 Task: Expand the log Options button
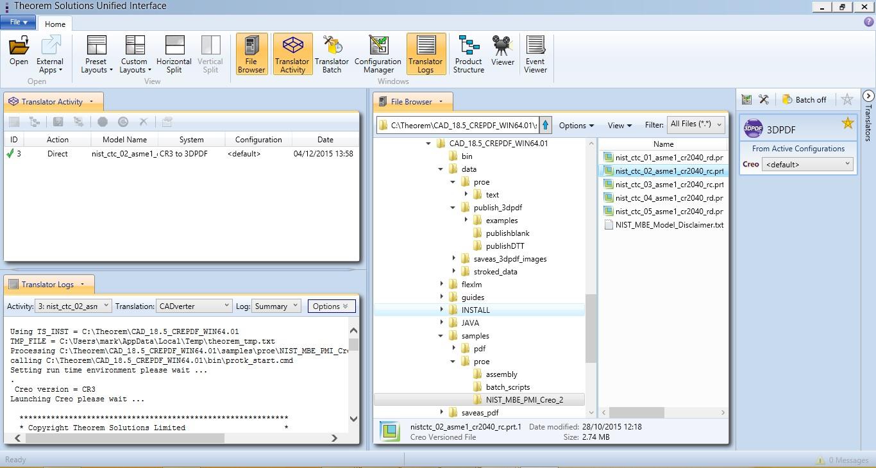pyautogui.click(x=331, y=306)
